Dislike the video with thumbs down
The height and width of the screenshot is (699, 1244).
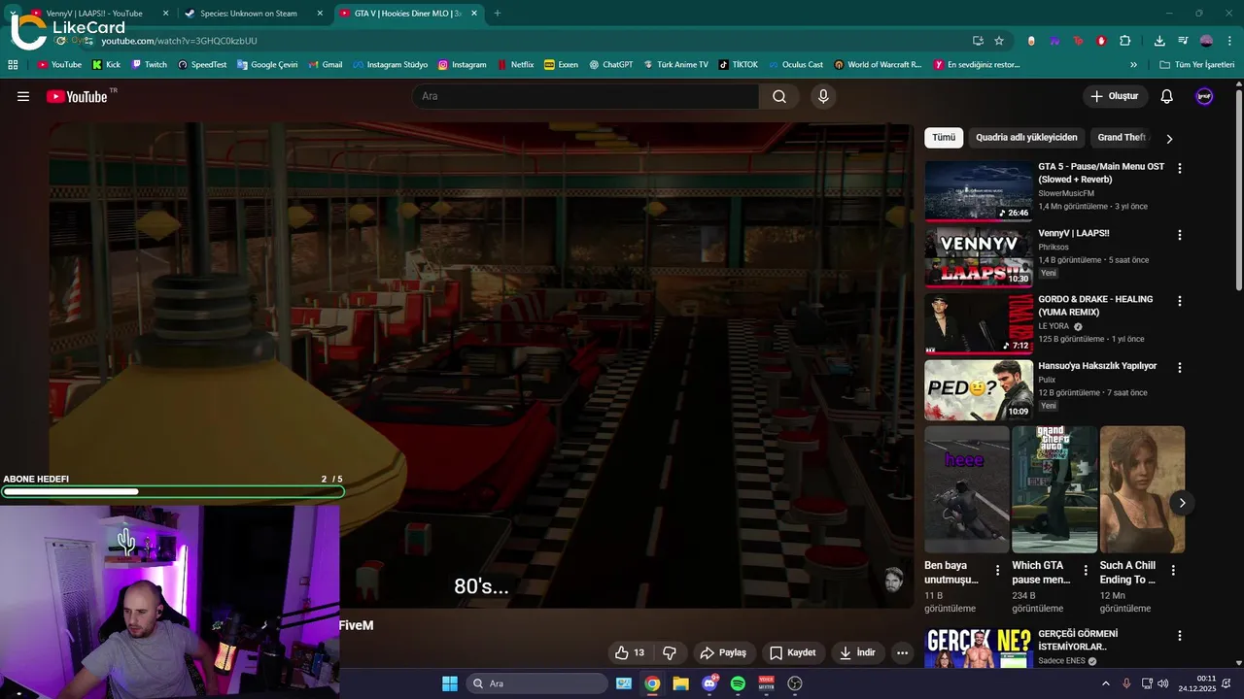pos(670,652)
